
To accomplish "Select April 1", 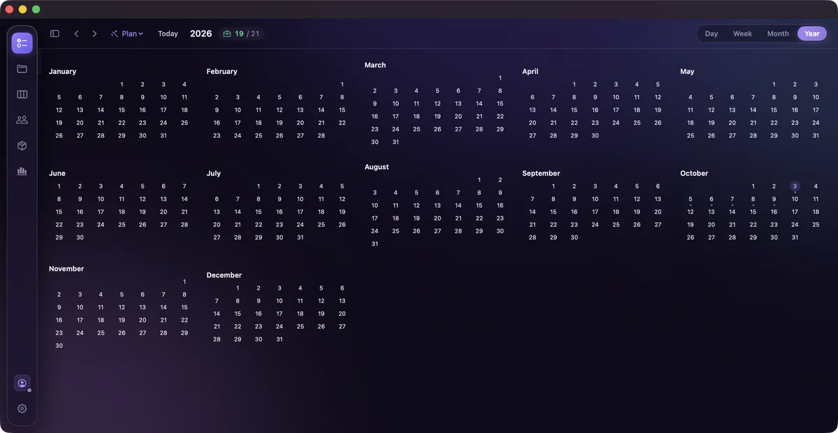I will pos(574,85).
